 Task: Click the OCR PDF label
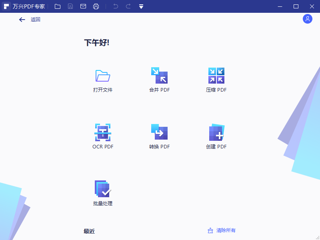click(x=103, y=147)
